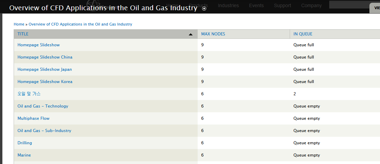Viewport: 380px width, 164px height.
Task: Open the Support menu item
Action: 283,5
